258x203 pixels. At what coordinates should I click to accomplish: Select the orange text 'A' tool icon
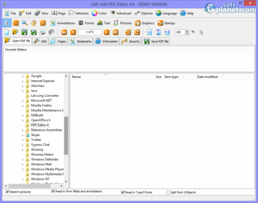pyautogui.click(x=43, y=23)
